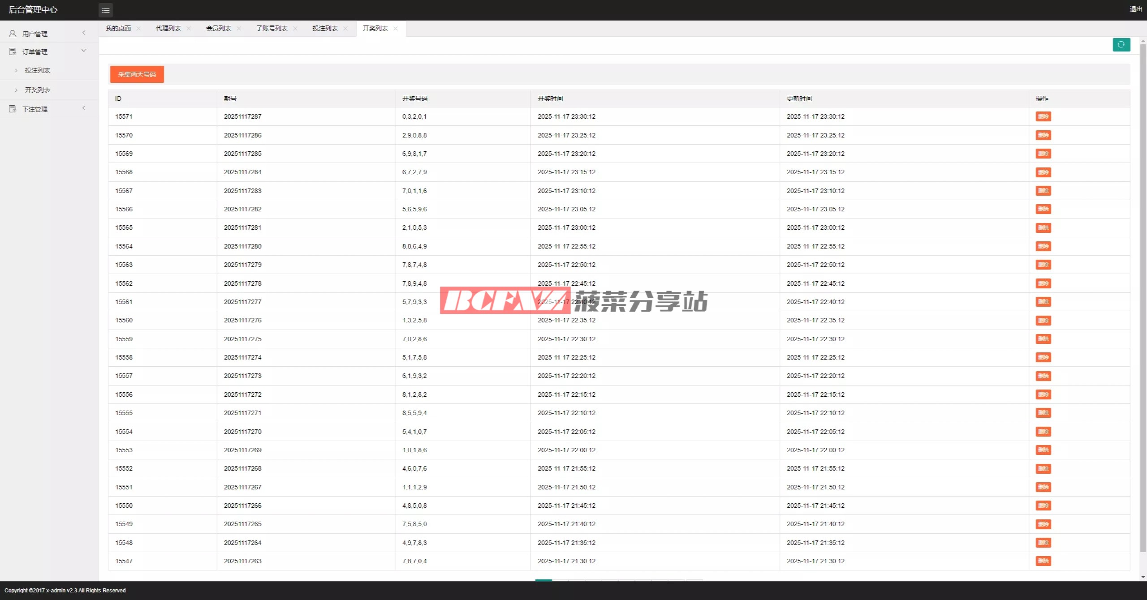The width and height of the screenshot is (1147, 600).
Task: Switch to the 我的桌面 tab
Action: coord(118,28)
